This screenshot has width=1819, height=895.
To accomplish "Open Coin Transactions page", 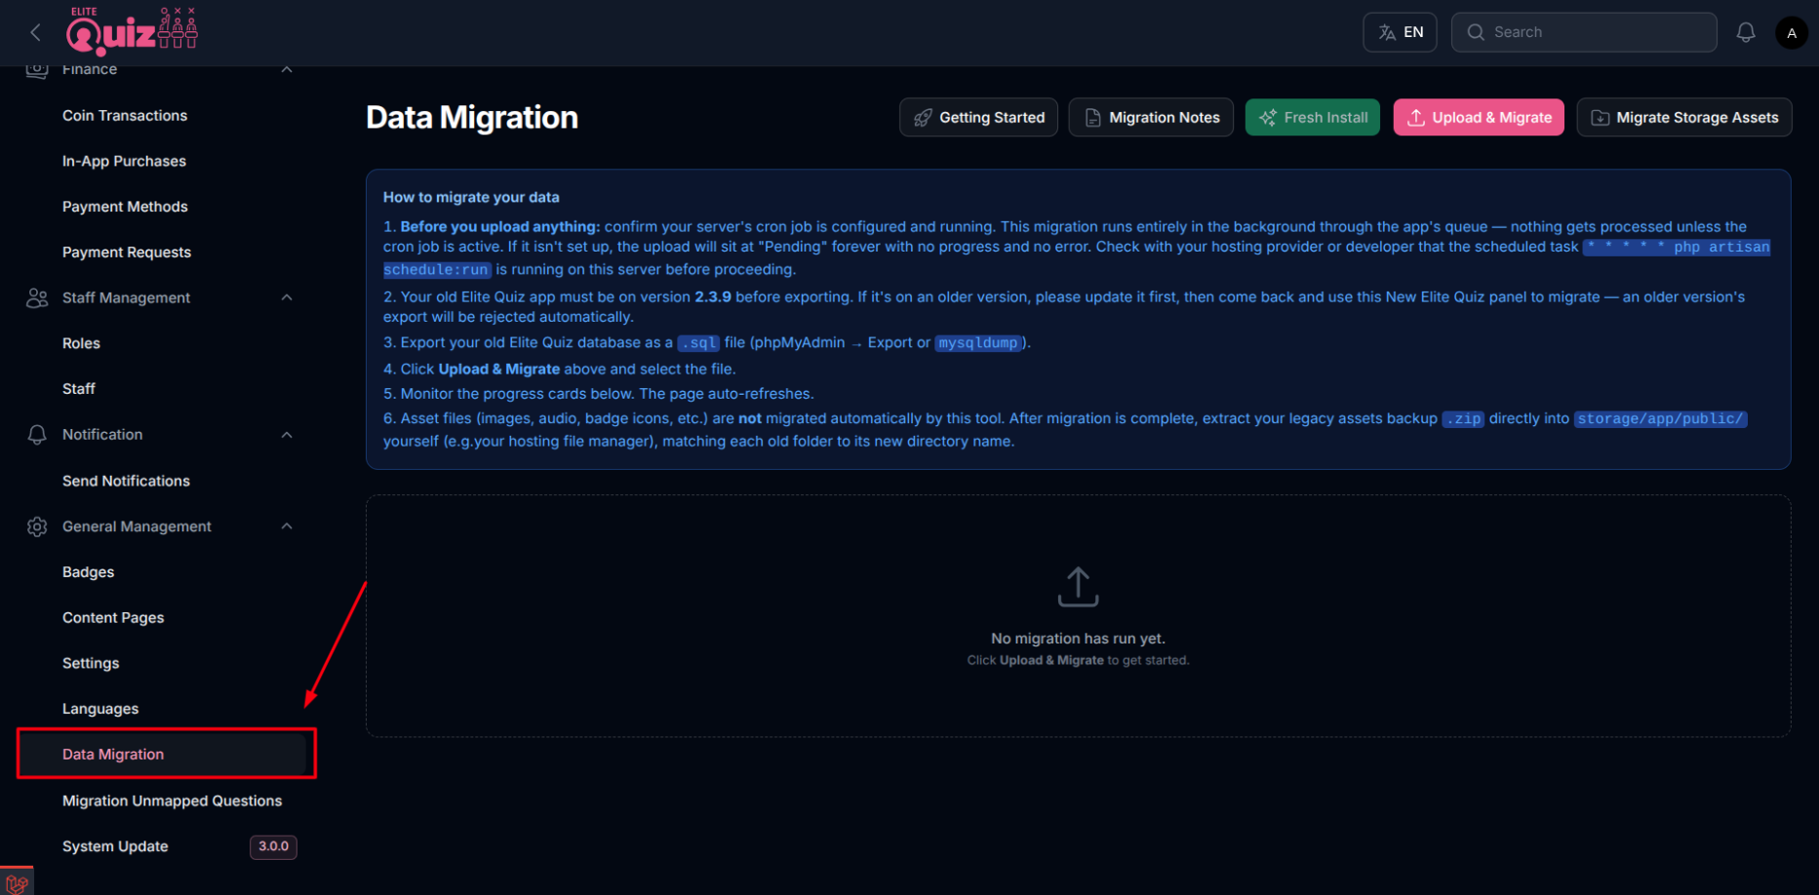I will [125, 115].
